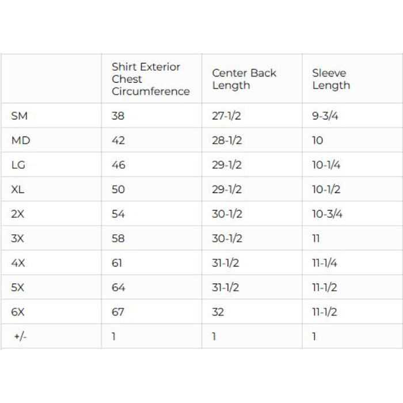Click the +/- tolerance row label
Viewport: 403px width, 403px height.
[19, 337]
